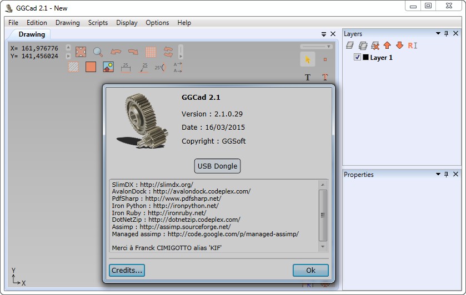Click the duplicate layer icon

point(363,45)
